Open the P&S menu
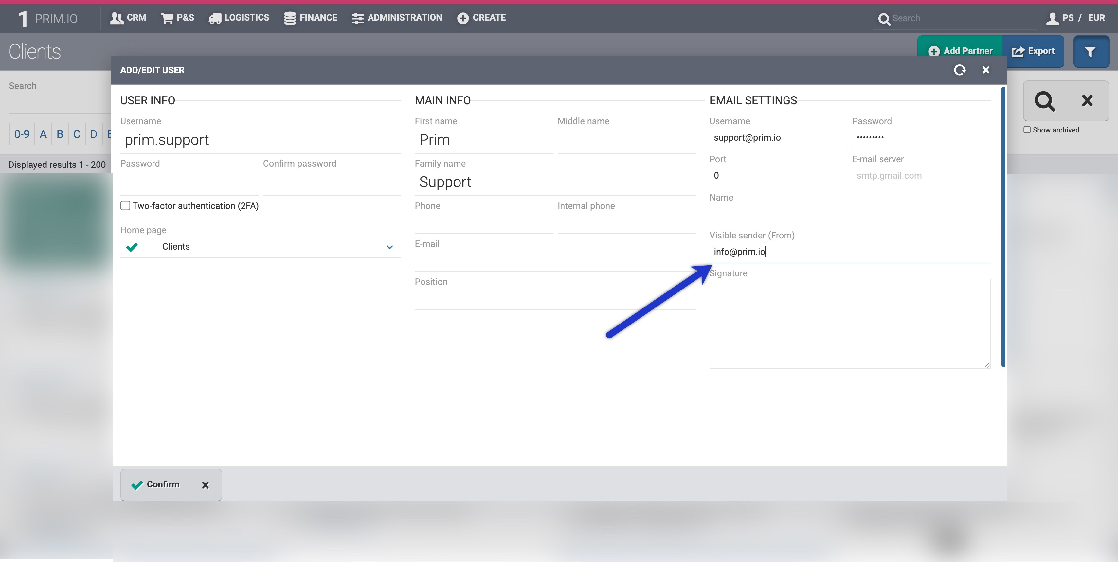1118x562 pixels. click(x=177, y=18)
